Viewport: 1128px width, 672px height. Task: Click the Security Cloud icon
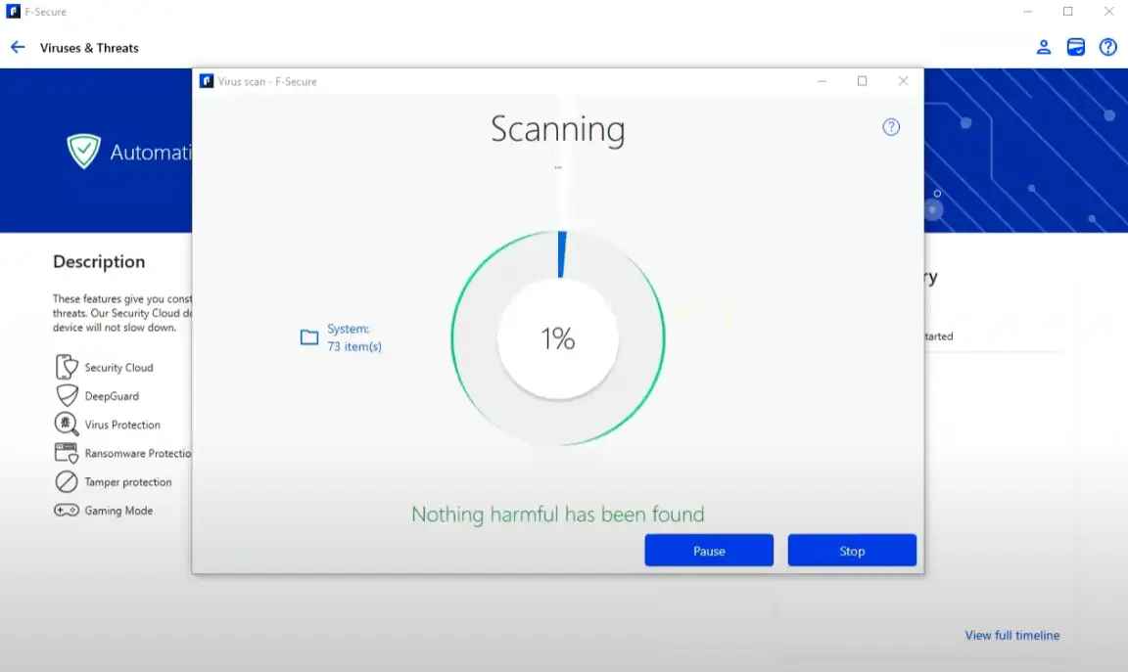tap(67, 368)
